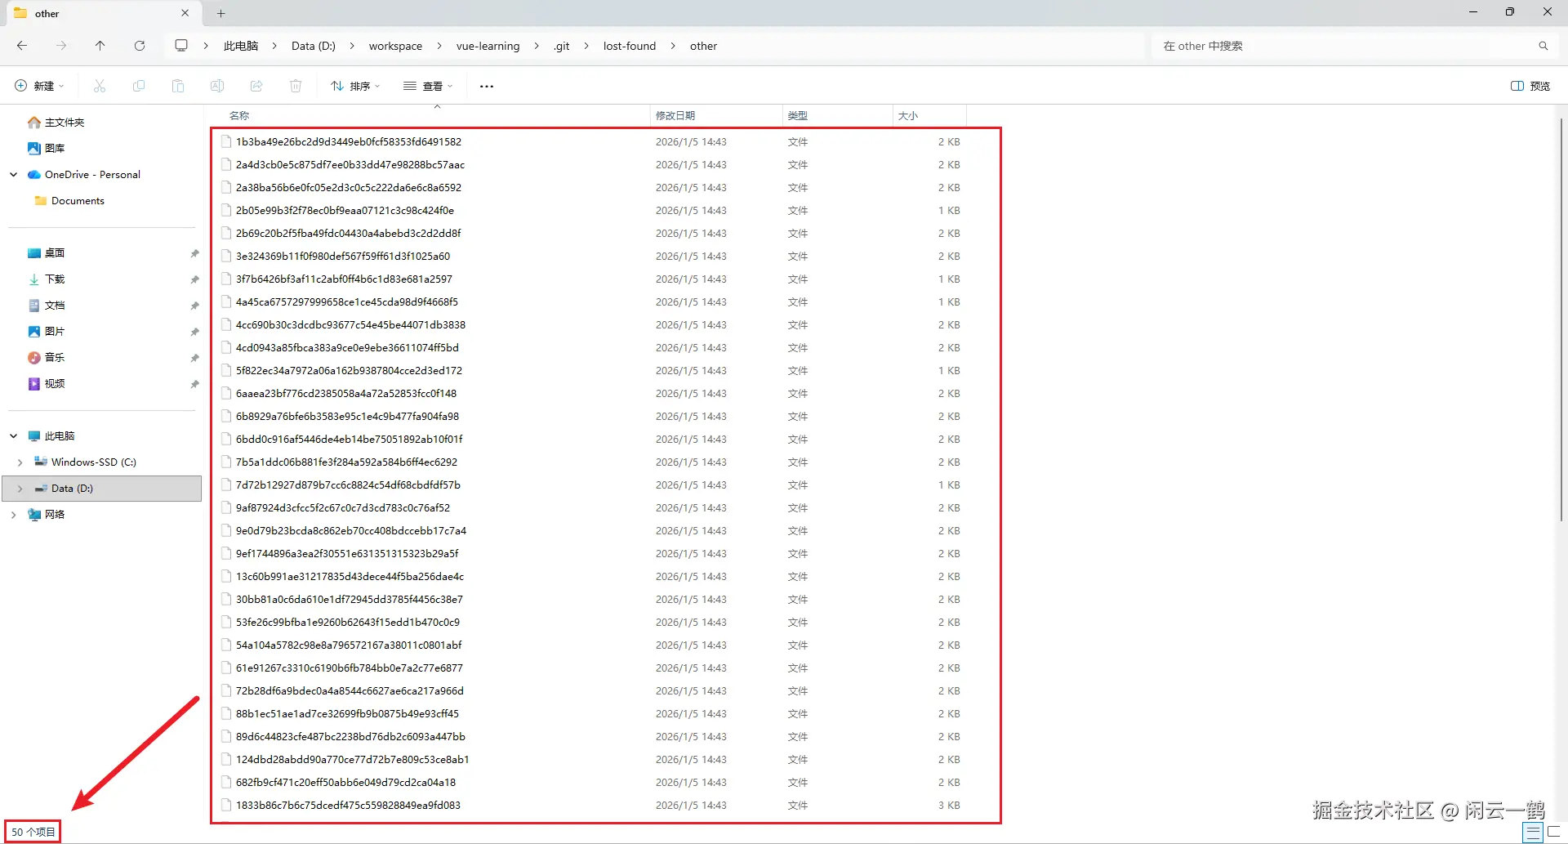
Task: Go back to the previous folder
Action: coord(22,46)
